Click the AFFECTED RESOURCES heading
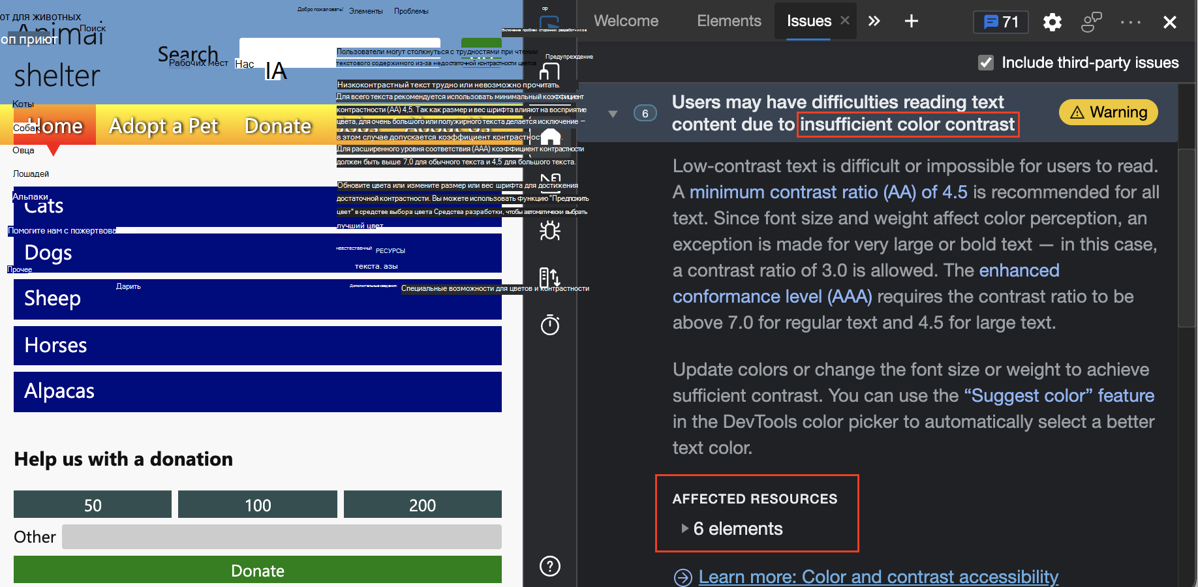 click(755, 499)
